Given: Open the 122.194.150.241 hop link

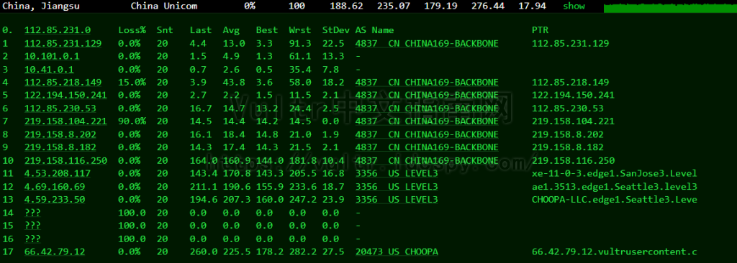Looking at the screenshot, I should click(65, 96).
